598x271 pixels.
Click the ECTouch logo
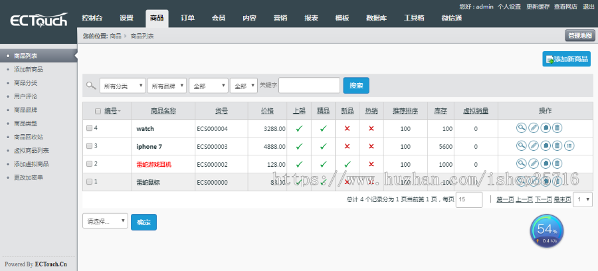pos(39,20)
